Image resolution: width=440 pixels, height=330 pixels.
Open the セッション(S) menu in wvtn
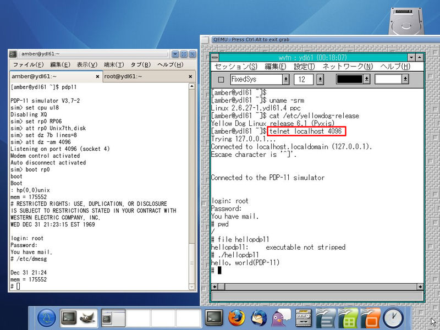[236, 67]
